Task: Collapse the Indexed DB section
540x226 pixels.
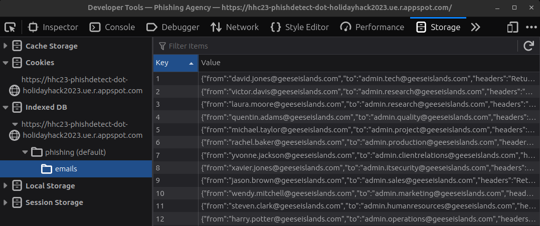Action: [x=6, y=107]
